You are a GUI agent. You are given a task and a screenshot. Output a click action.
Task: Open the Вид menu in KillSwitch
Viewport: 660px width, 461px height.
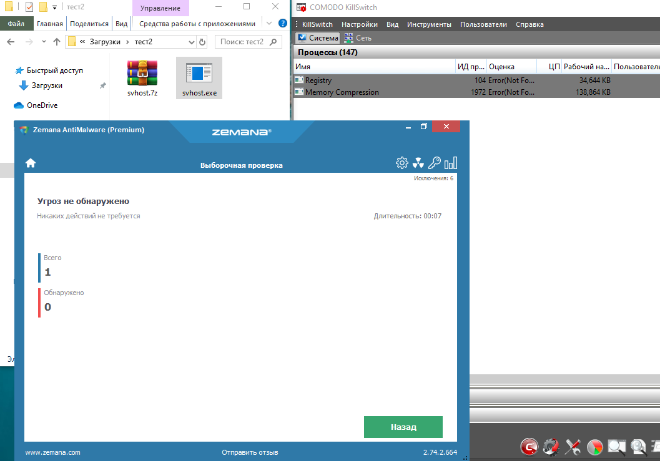click(392, 24)
